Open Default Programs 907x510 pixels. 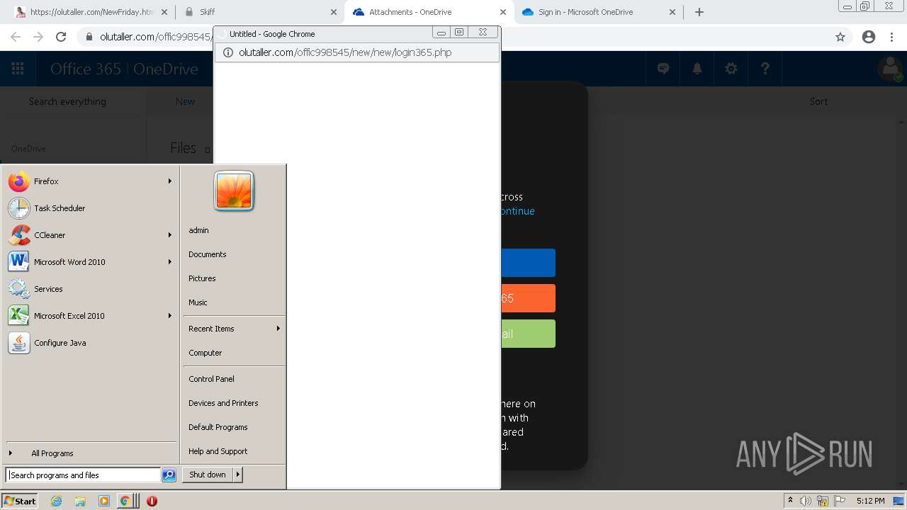click(x=218, y=427)
